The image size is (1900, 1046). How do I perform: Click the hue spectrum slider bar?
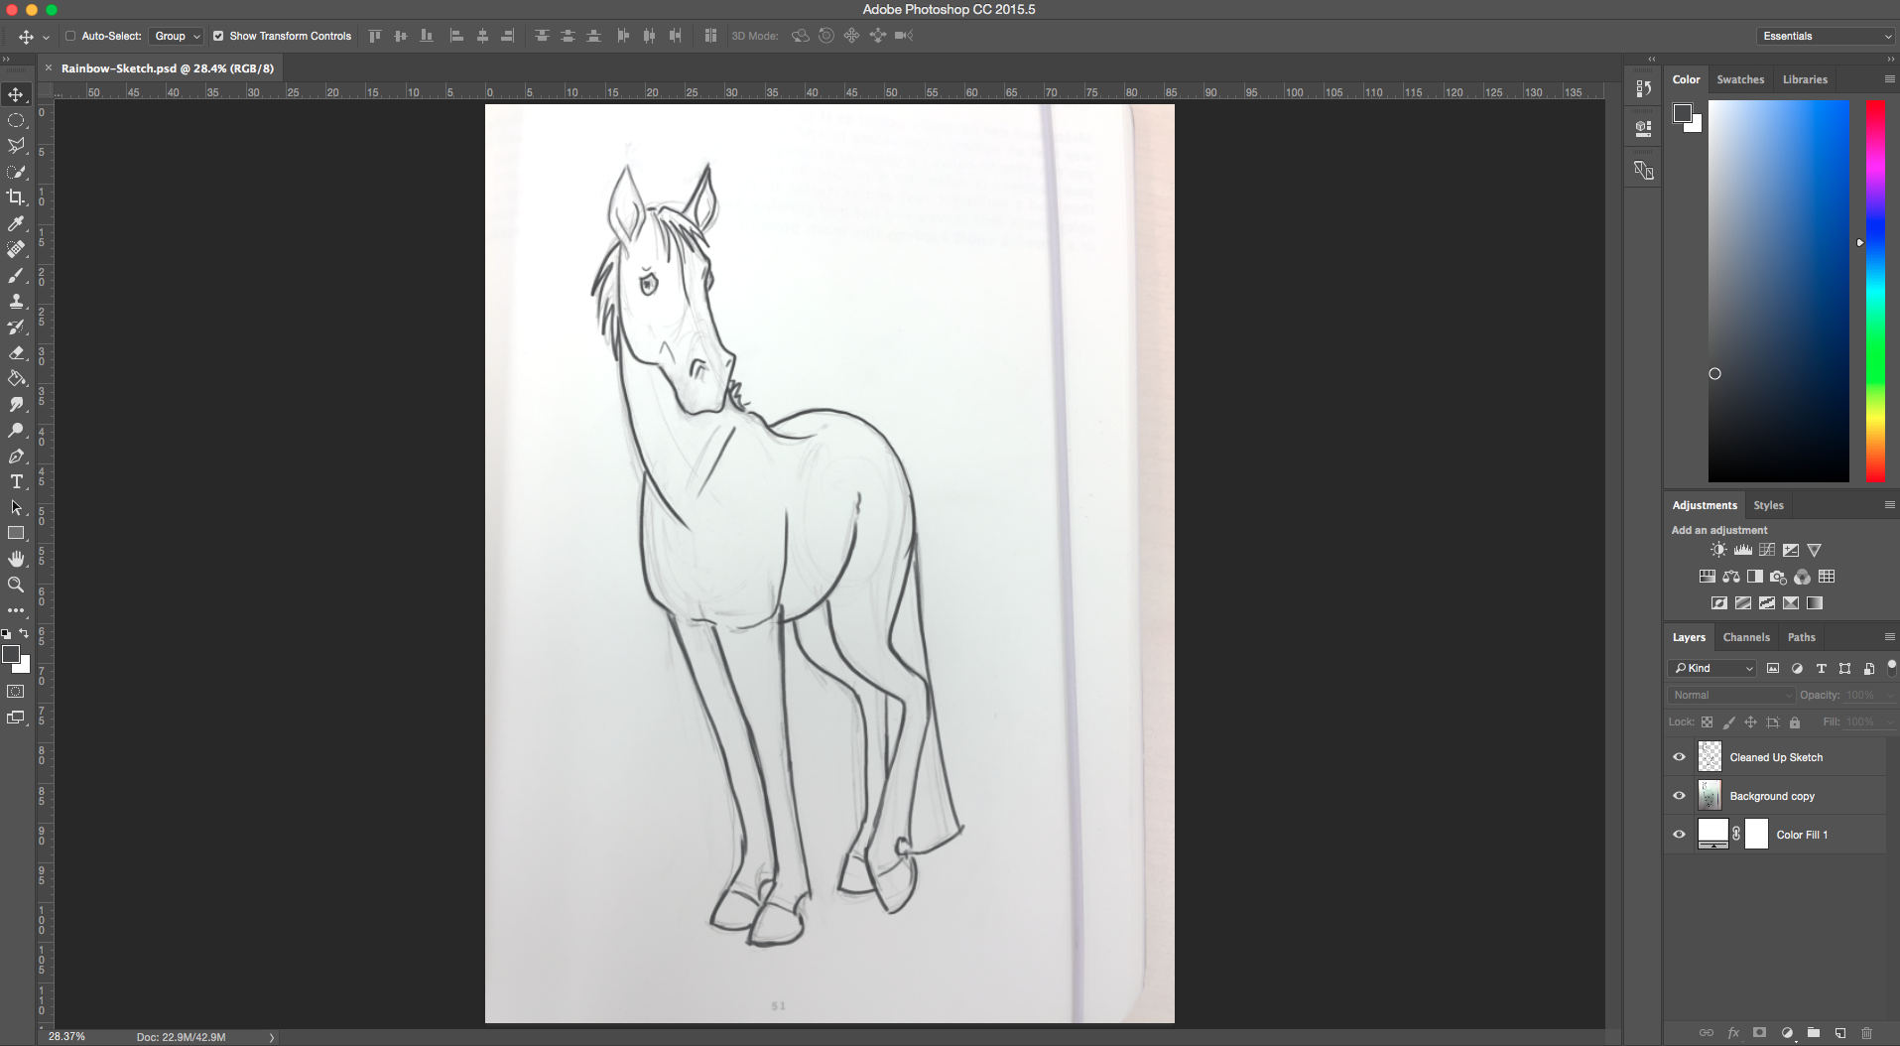[1875, 291]
